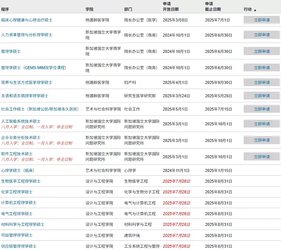The width and height of the screenshot is (281, 251).
Task: Click 立即申请 for 言语和语言病理学理学硕士
Action: 262,96
